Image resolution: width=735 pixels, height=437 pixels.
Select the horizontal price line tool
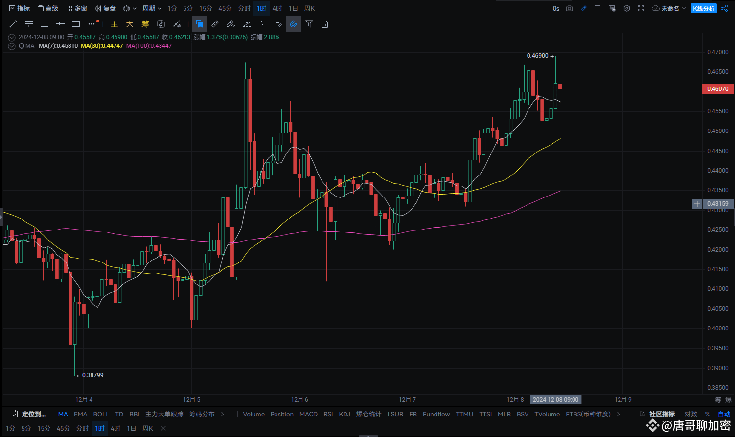click(60, 24)
